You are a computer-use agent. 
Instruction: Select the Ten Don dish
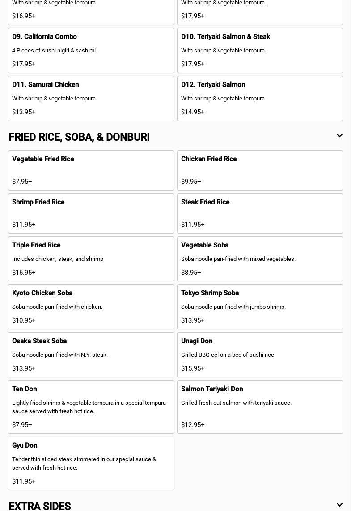coord(91,407)
